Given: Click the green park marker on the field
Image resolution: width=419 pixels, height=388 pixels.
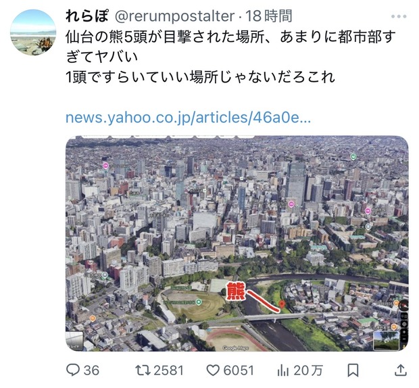Looking at the screenshot, I should pos(199,302).
